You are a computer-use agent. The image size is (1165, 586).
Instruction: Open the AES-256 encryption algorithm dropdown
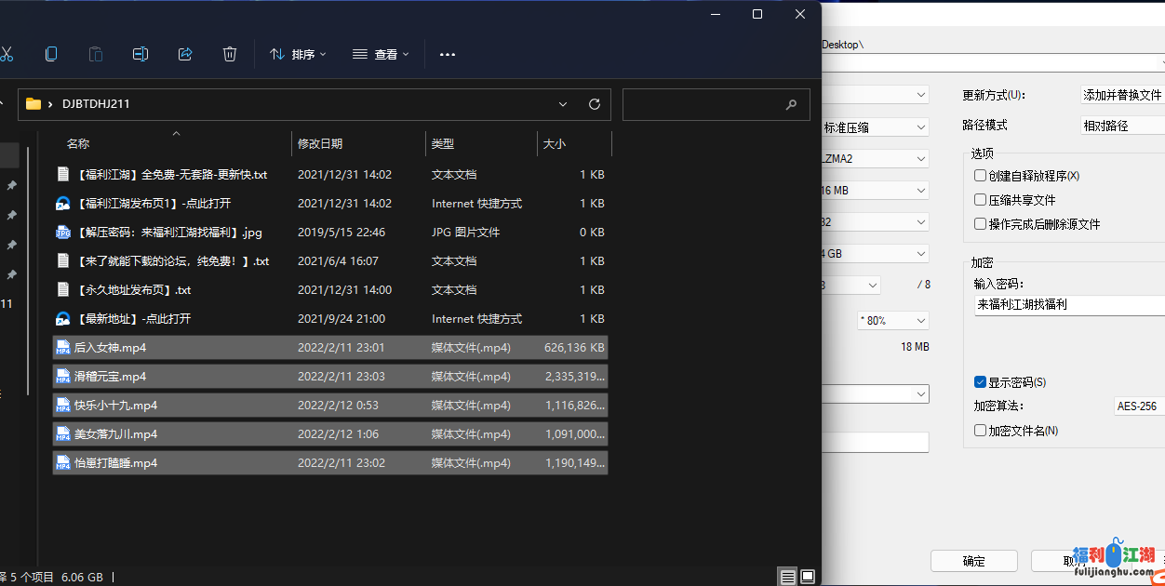tap(1139, 406)
